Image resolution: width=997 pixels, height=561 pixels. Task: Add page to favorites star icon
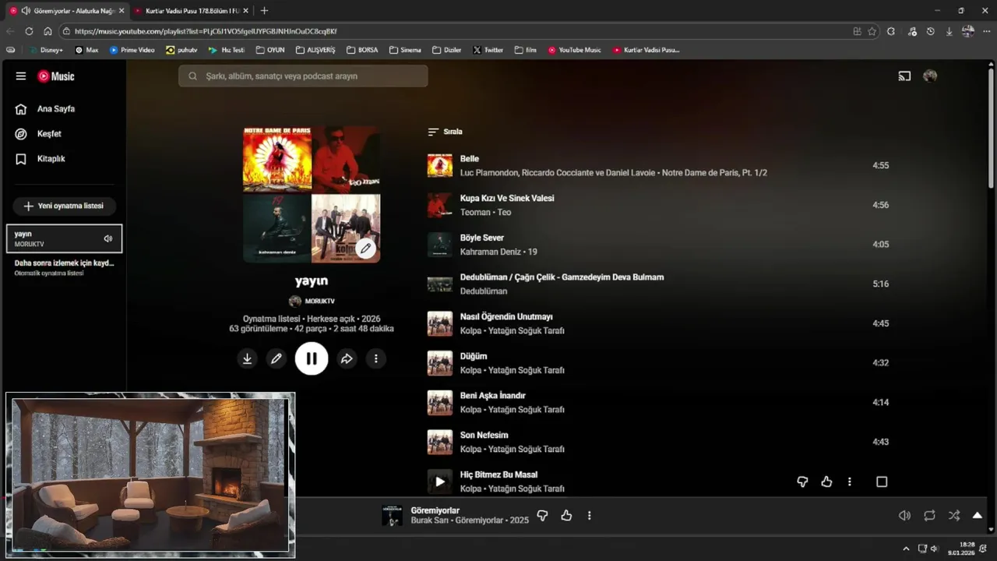[x=872, y=31]
